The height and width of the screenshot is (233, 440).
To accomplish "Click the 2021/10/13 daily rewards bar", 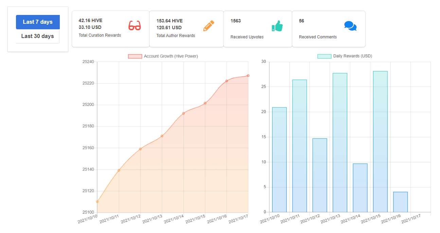I will (340, 143).
